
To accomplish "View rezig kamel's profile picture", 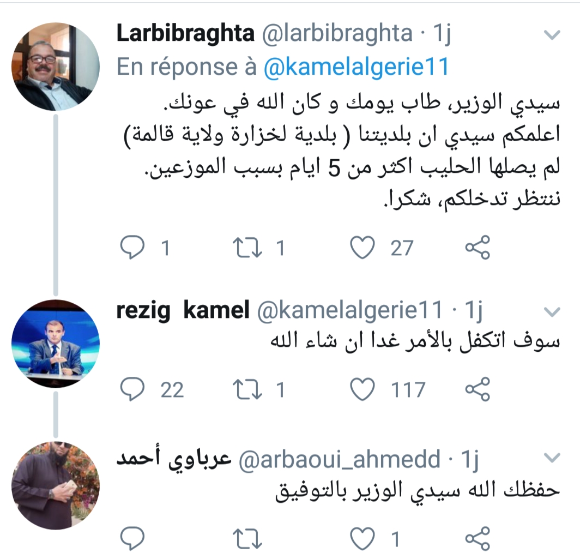I will 56,344.
